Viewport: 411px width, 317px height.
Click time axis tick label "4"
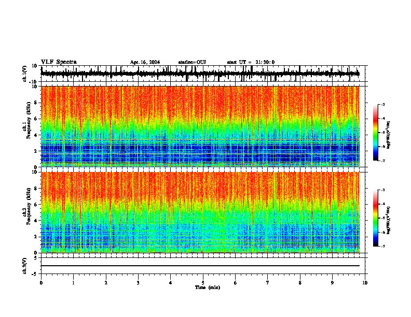click(171, 283)
